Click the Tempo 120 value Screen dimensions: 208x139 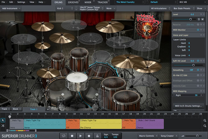tap(115, 137)
